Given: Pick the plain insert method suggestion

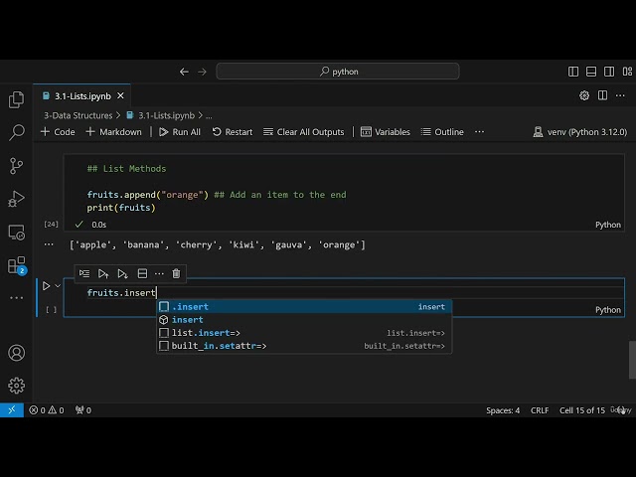Looking at the screenshot, I should pyautogui.click(x=304, y=320).
